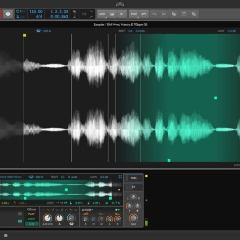240x240 pixels.
Task: Click 0 cents in device panel
Action: pyautogui.click(x=73, y=177)
